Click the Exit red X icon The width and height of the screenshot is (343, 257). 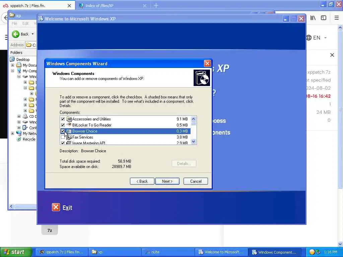click(56, 207)
